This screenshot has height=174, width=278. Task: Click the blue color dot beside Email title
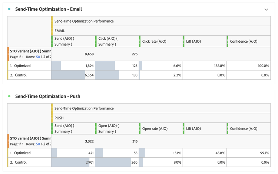tap(9, 9)
